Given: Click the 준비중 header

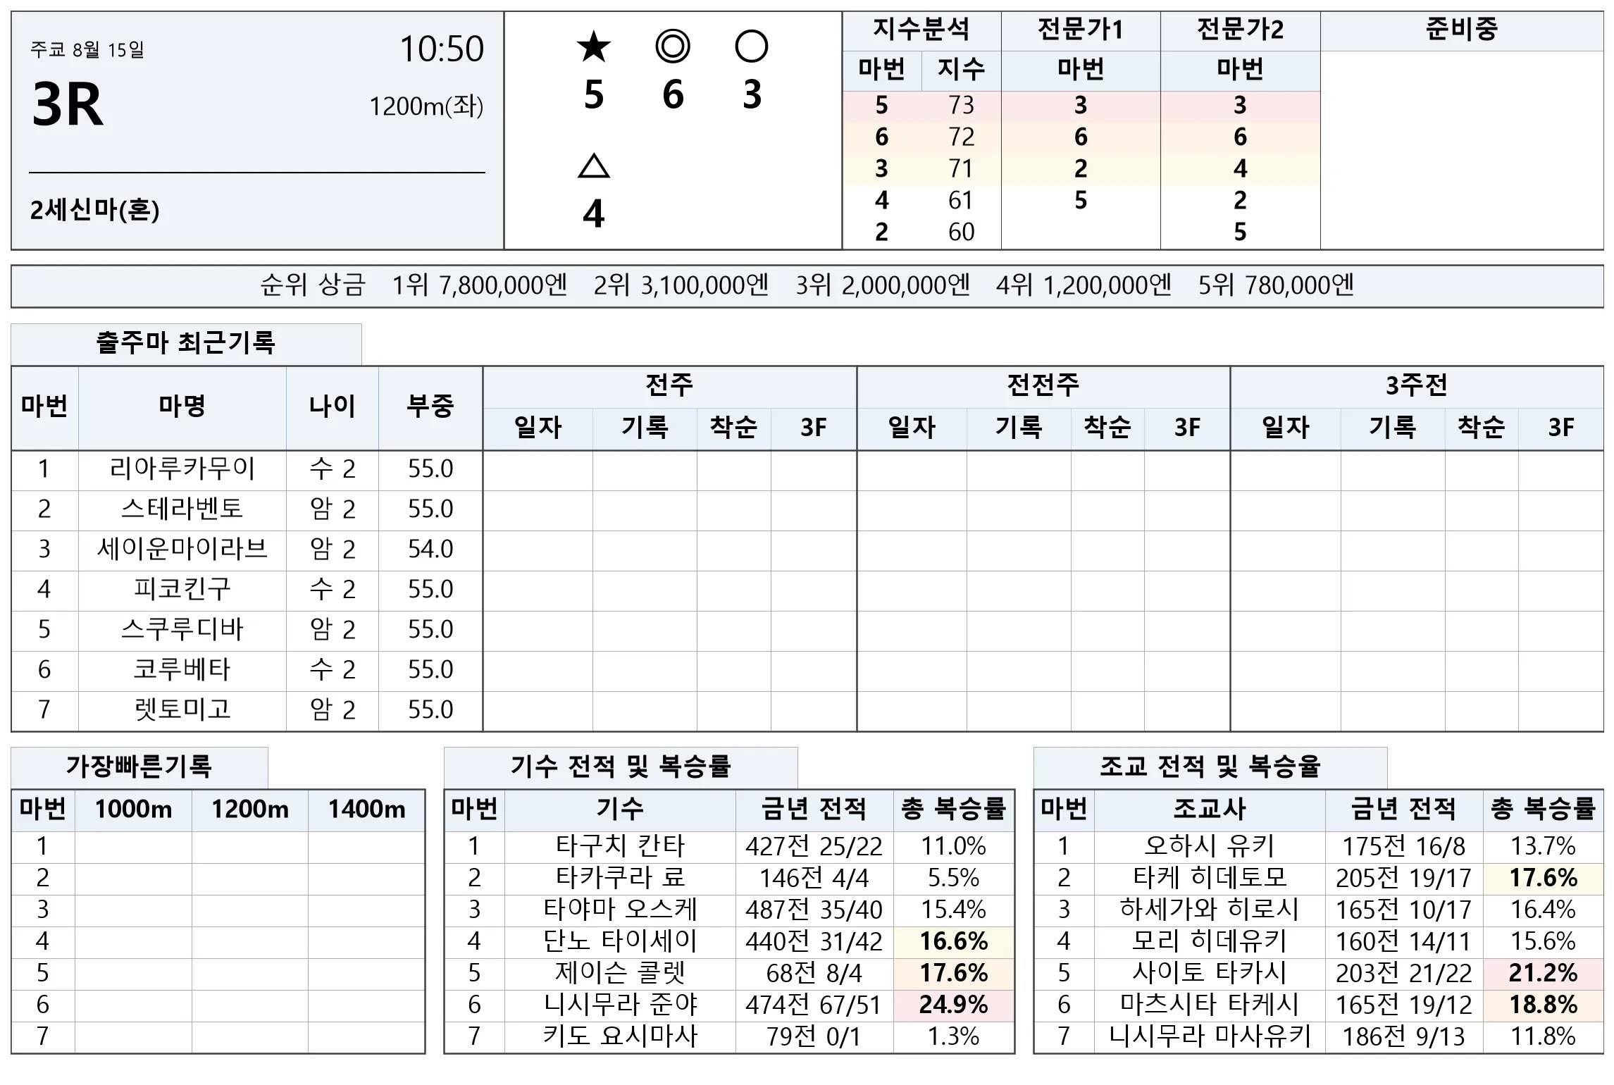Looking at the screenshot, I should pos(1462,30).
